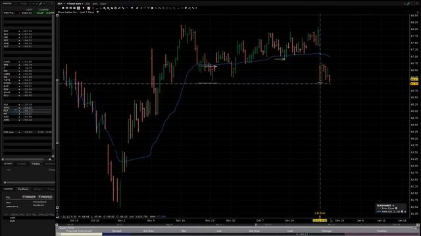Click the Nov 16 date label on time axis
421x236 pixels.
pos(180,220)
